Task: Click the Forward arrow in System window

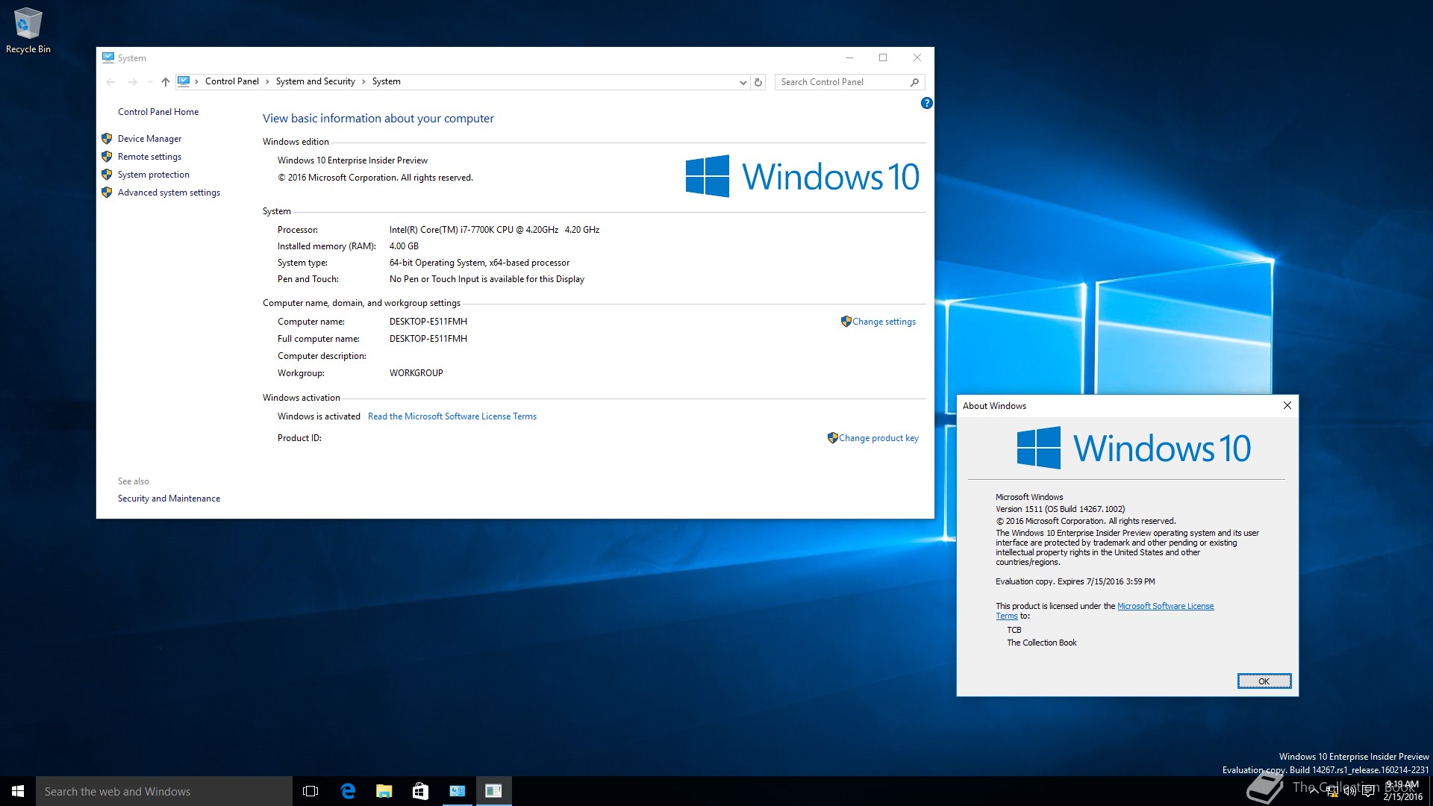Action: (x=133, y=82)
